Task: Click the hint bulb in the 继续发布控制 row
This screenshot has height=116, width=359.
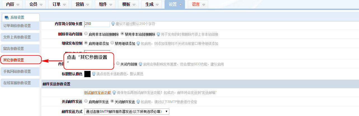Action: click(138, 43)
